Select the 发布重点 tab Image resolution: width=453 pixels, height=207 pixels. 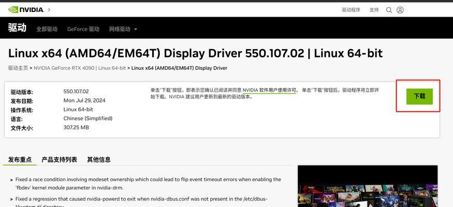pos(20,159)
